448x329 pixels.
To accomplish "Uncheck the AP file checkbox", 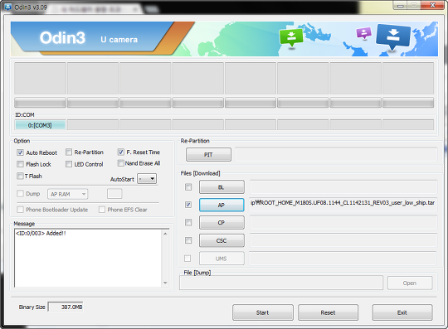I will coord(188,205).
